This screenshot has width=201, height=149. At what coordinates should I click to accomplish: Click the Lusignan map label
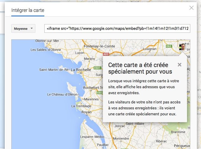(x=150, y=49)
